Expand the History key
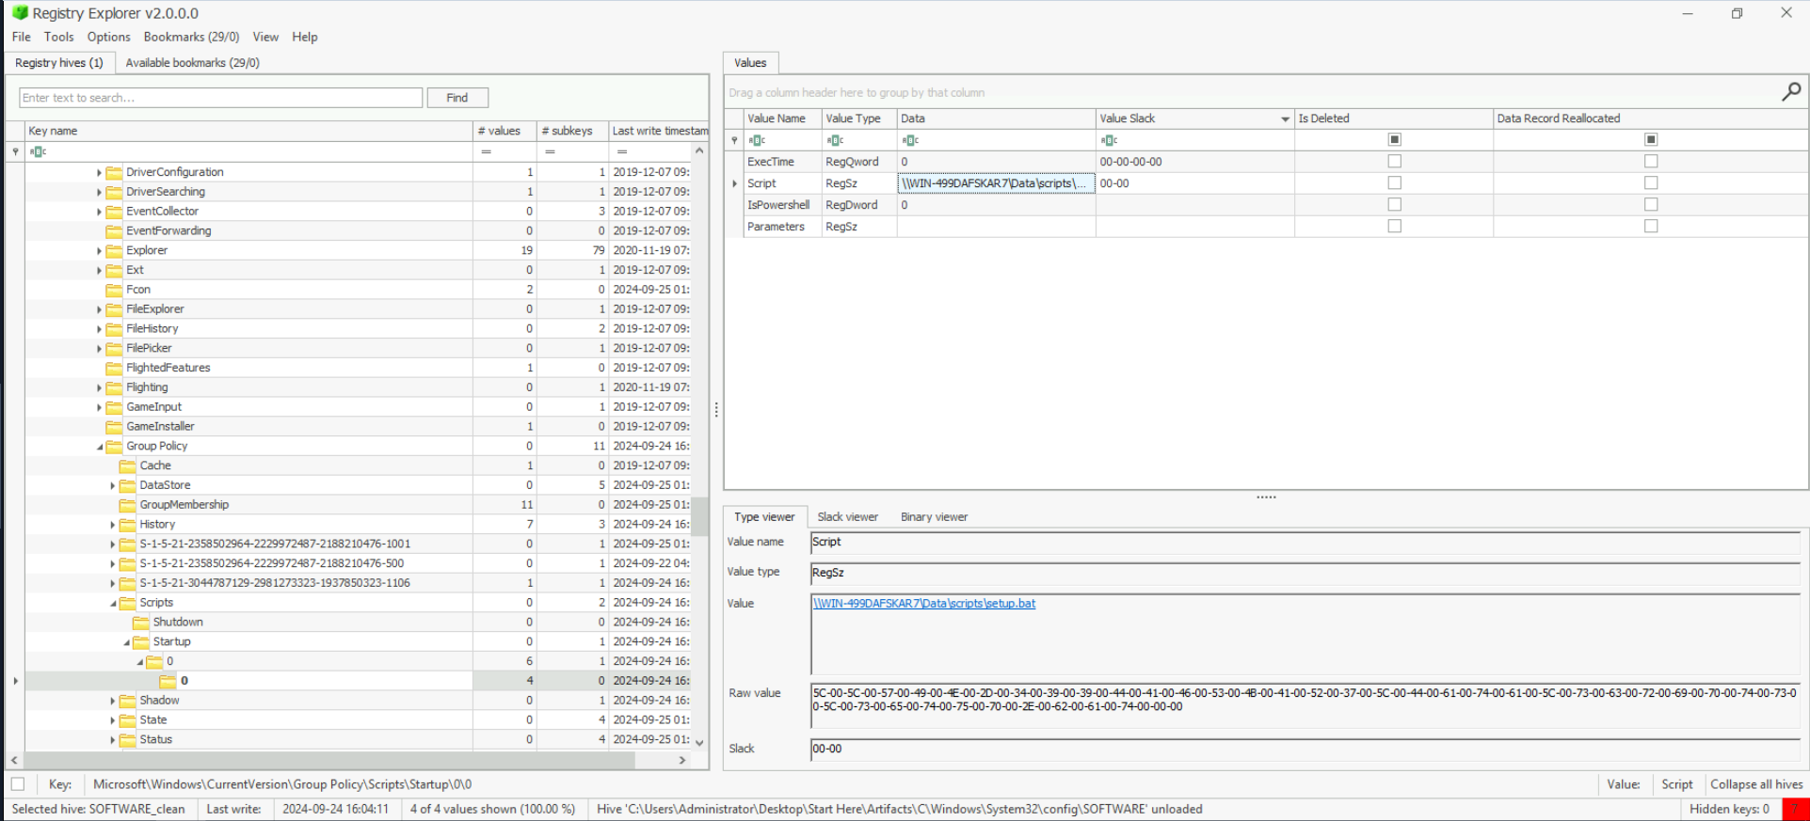The height and width of the screenshot is (821, 1810). pos(112,525)
